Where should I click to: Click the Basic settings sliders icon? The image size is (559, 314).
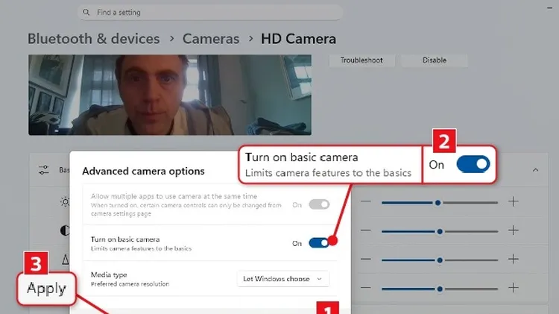43,170
